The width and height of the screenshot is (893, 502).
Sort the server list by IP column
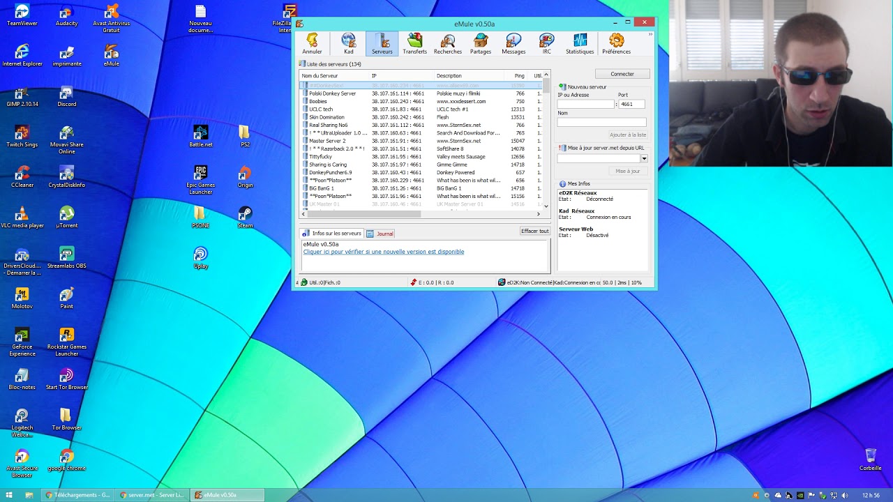coord(402,75)
